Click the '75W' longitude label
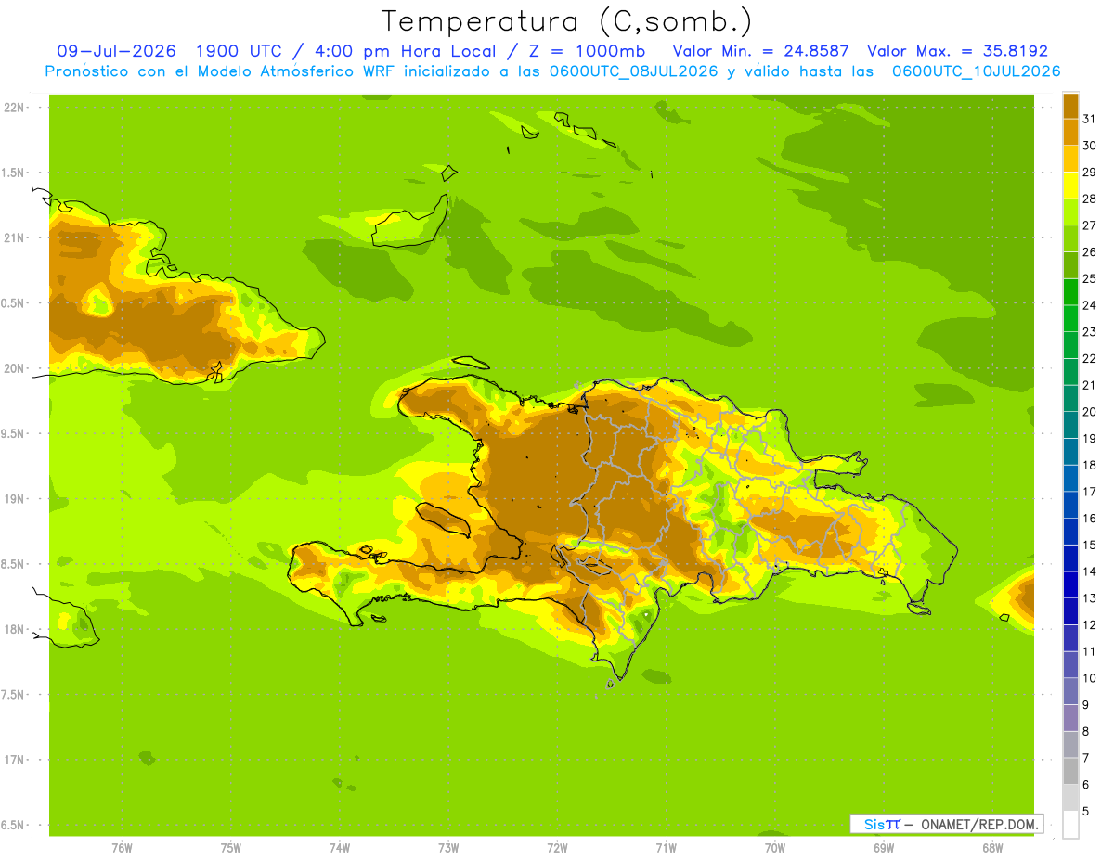Viewport: 1114px width, 860px height. [x=231, y=848]
